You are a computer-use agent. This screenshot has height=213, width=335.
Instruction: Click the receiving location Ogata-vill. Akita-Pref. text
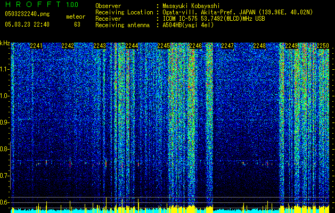[238, 12]
